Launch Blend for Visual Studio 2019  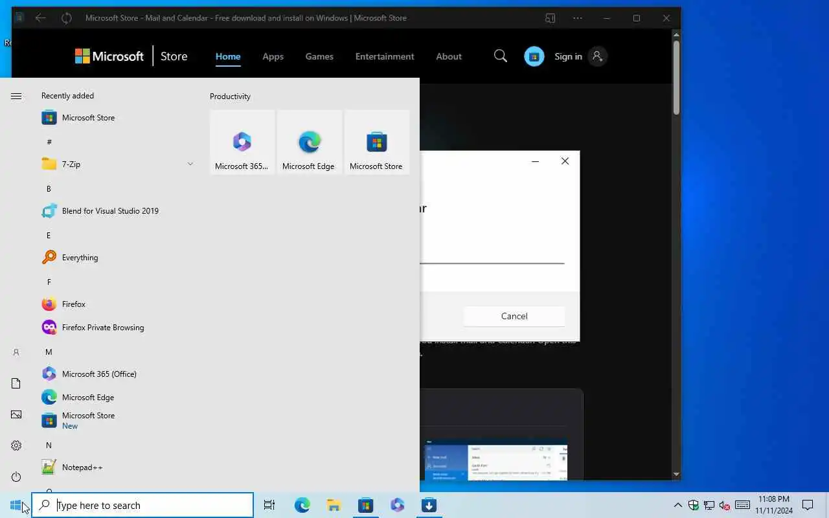pos(117,211)
